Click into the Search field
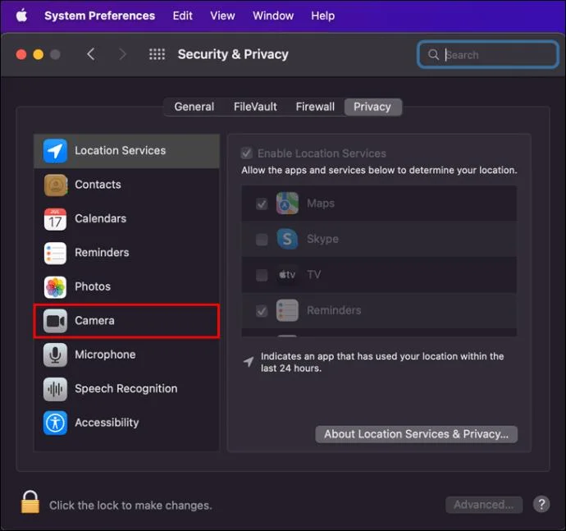This screenshot has height=531, width=566. [x=488, y=55]
